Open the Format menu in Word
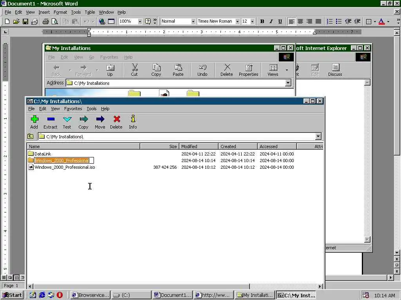The height and width of the screenshot is (300, 401). (60, 12)
